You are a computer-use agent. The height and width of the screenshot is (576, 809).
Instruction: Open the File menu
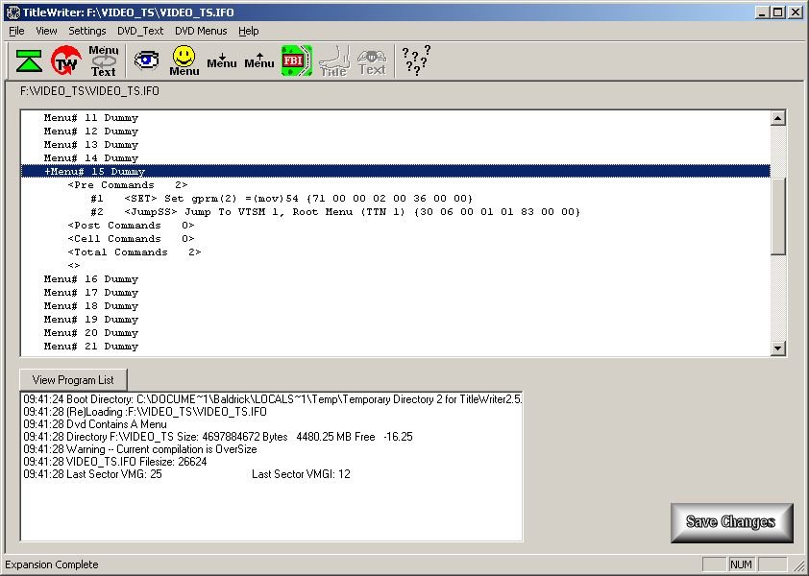tap(16, 31)
